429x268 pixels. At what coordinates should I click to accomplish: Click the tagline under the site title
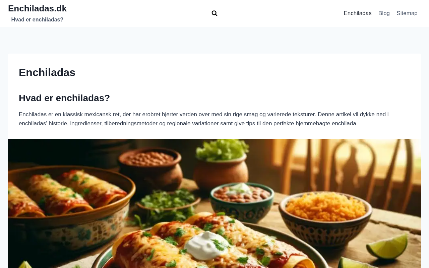coord(37,20)
